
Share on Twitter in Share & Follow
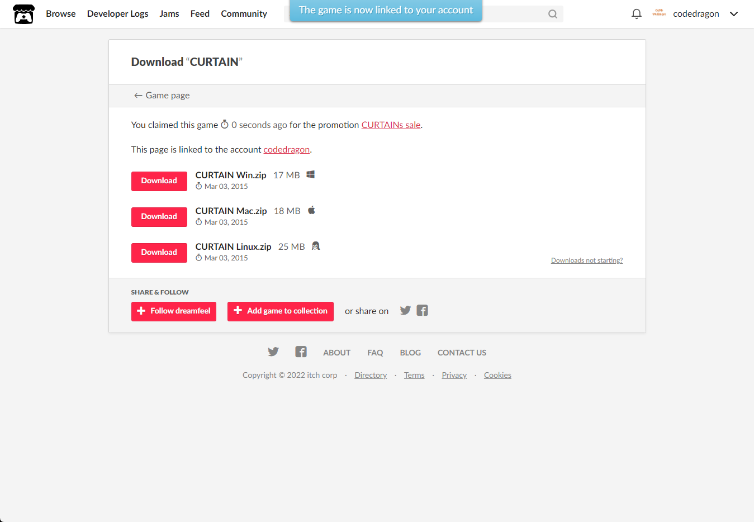405,311
